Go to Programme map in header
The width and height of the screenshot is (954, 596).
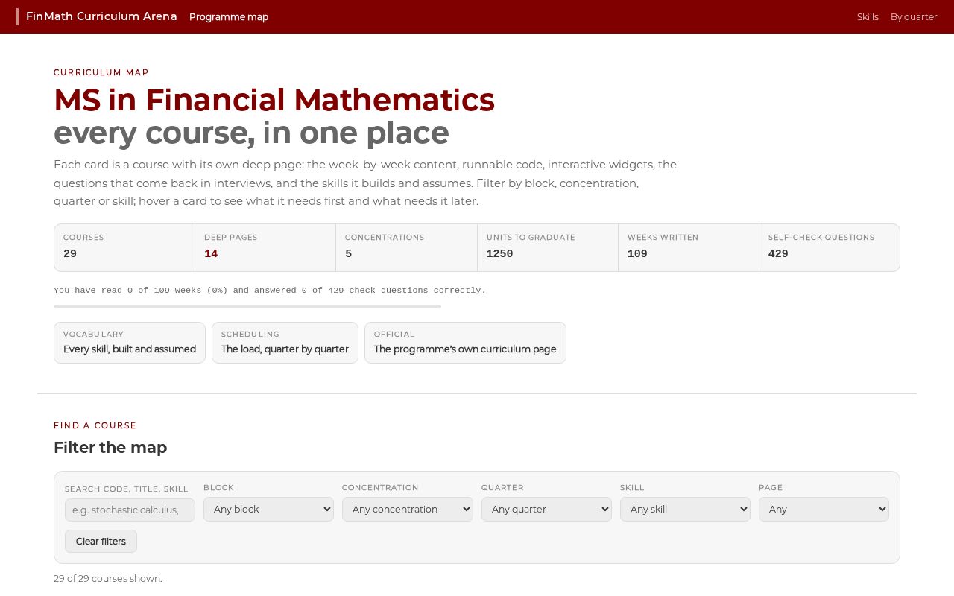pyautogui.click(x=229, y=17)
